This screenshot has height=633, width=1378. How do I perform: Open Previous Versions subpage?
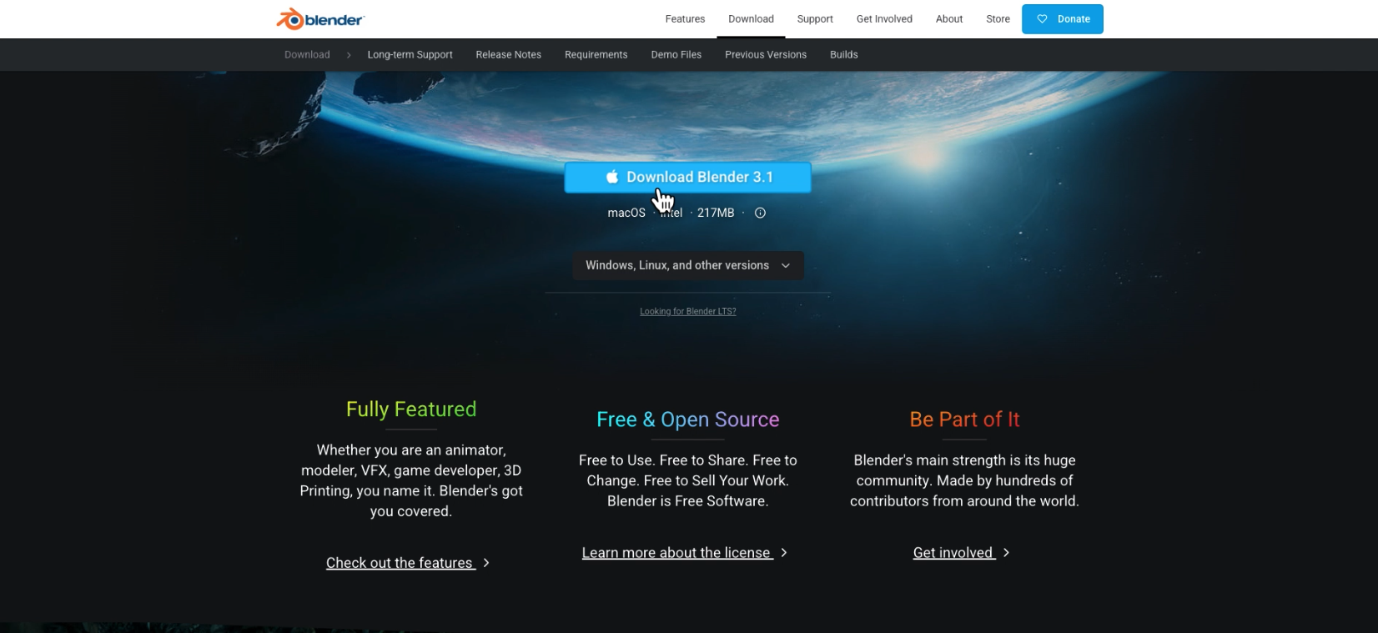tap(766, 55)
